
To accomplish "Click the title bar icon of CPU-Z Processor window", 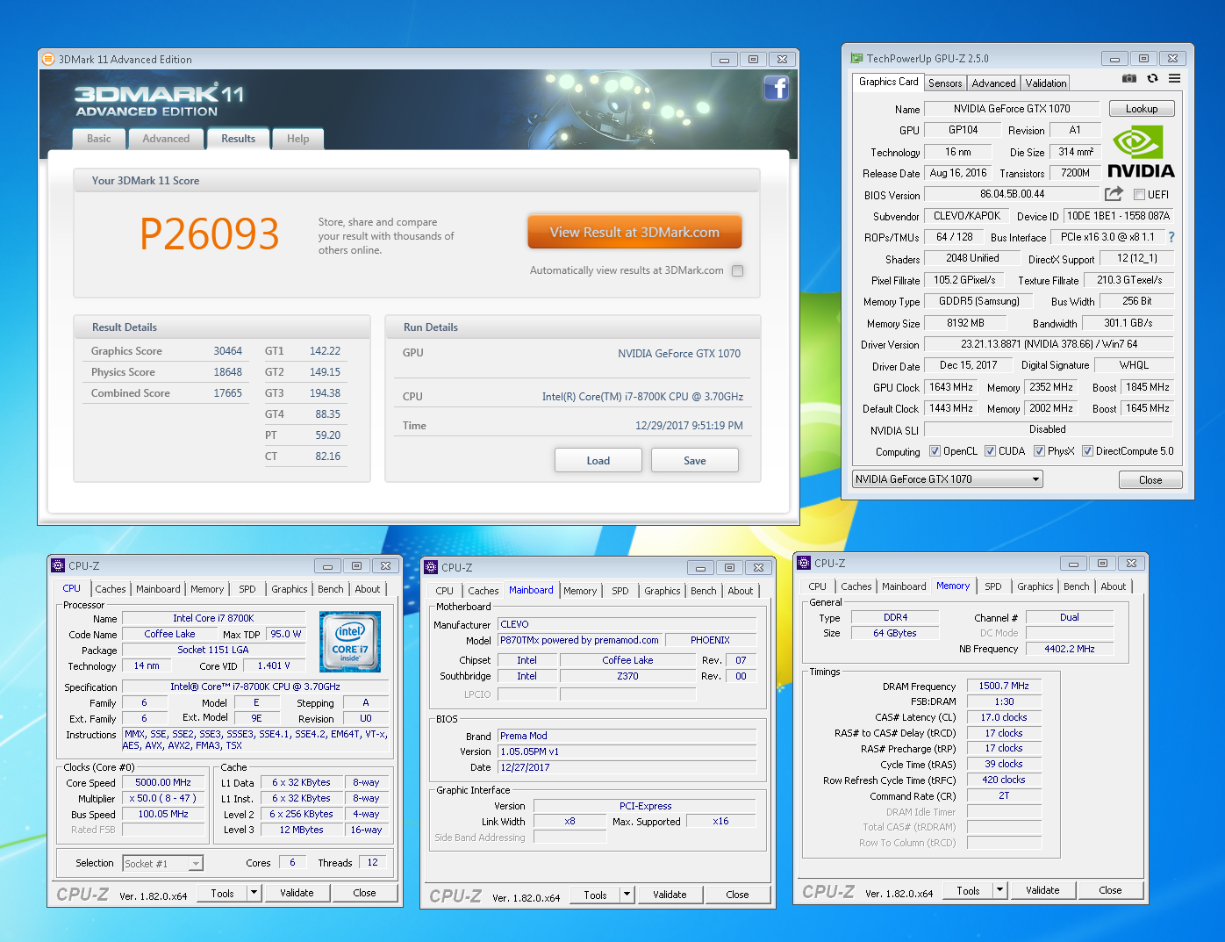I will tap(58, 565).
